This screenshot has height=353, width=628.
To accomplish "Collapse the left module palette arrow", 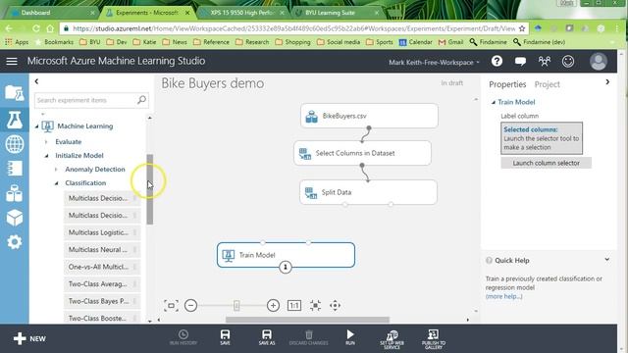I will coord(36,81).
